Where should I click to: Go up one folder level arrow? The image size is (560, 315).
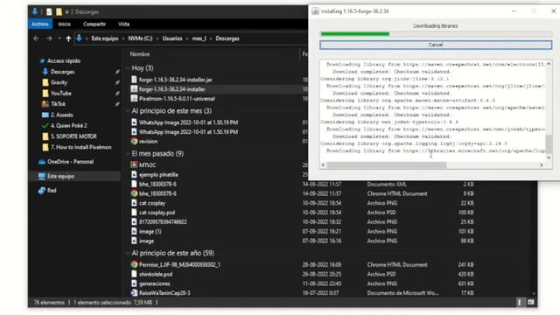pos(68,38)
